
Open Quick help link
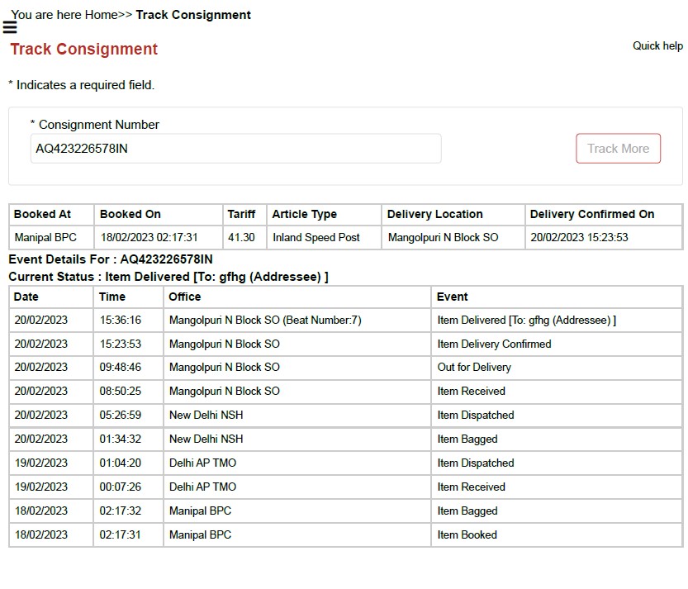tap(657, 45)
